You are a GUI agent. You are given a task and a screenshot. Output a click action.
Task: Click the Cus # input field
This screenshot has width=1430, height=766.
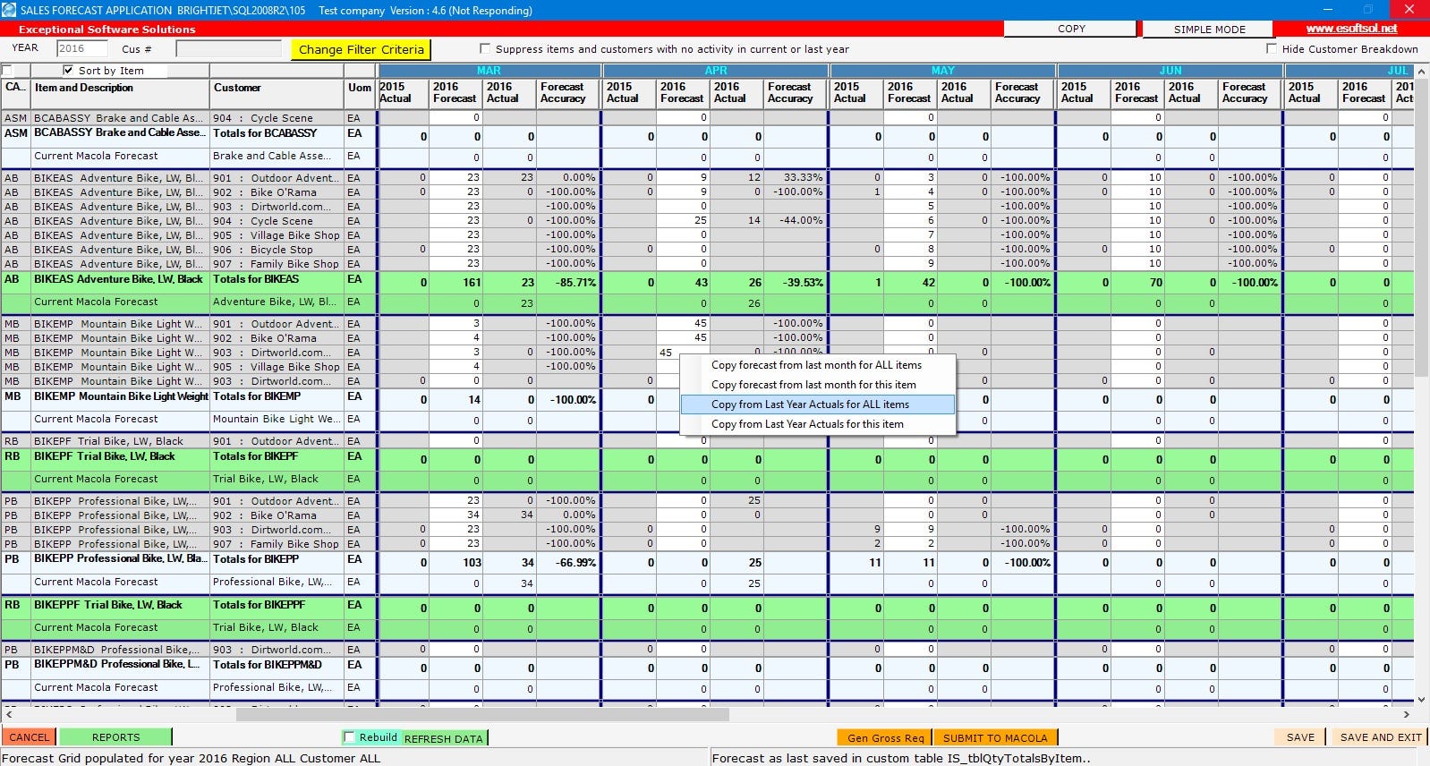(228, 48)
